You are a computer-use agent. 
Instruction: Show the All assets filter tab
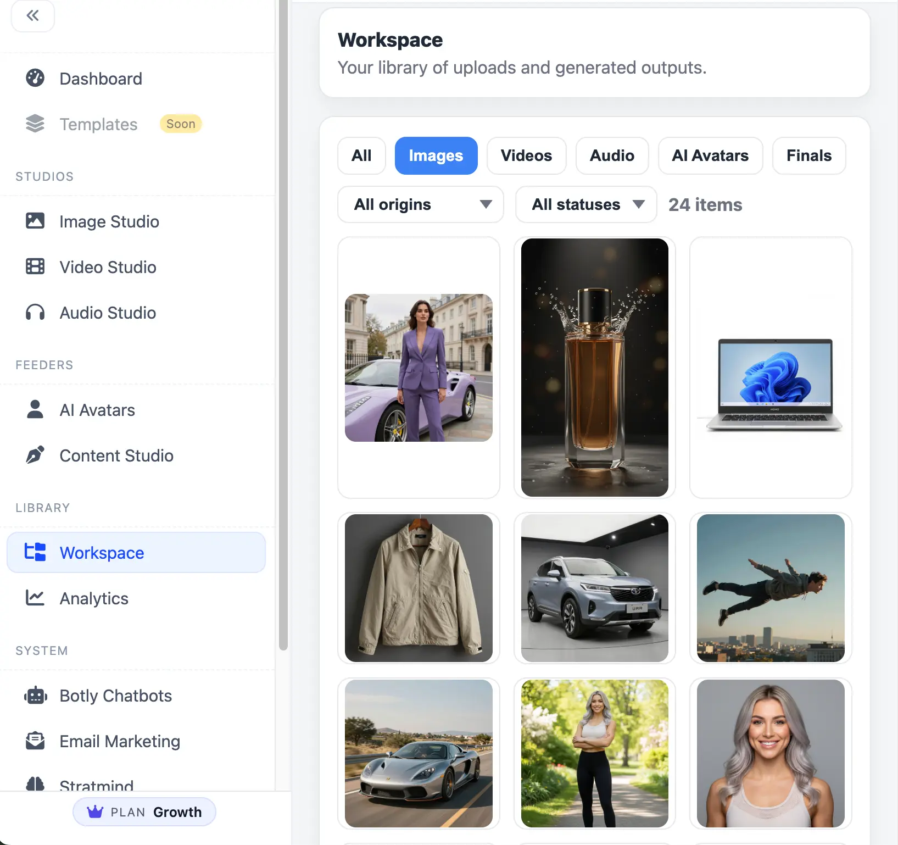point(361,155)
